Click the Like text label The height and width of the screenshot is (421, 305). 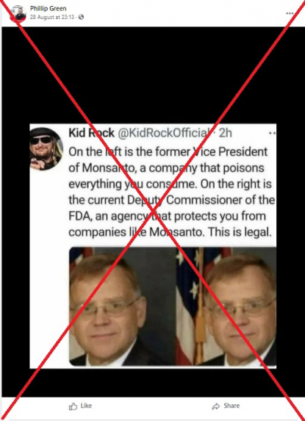tap(86, 406)
